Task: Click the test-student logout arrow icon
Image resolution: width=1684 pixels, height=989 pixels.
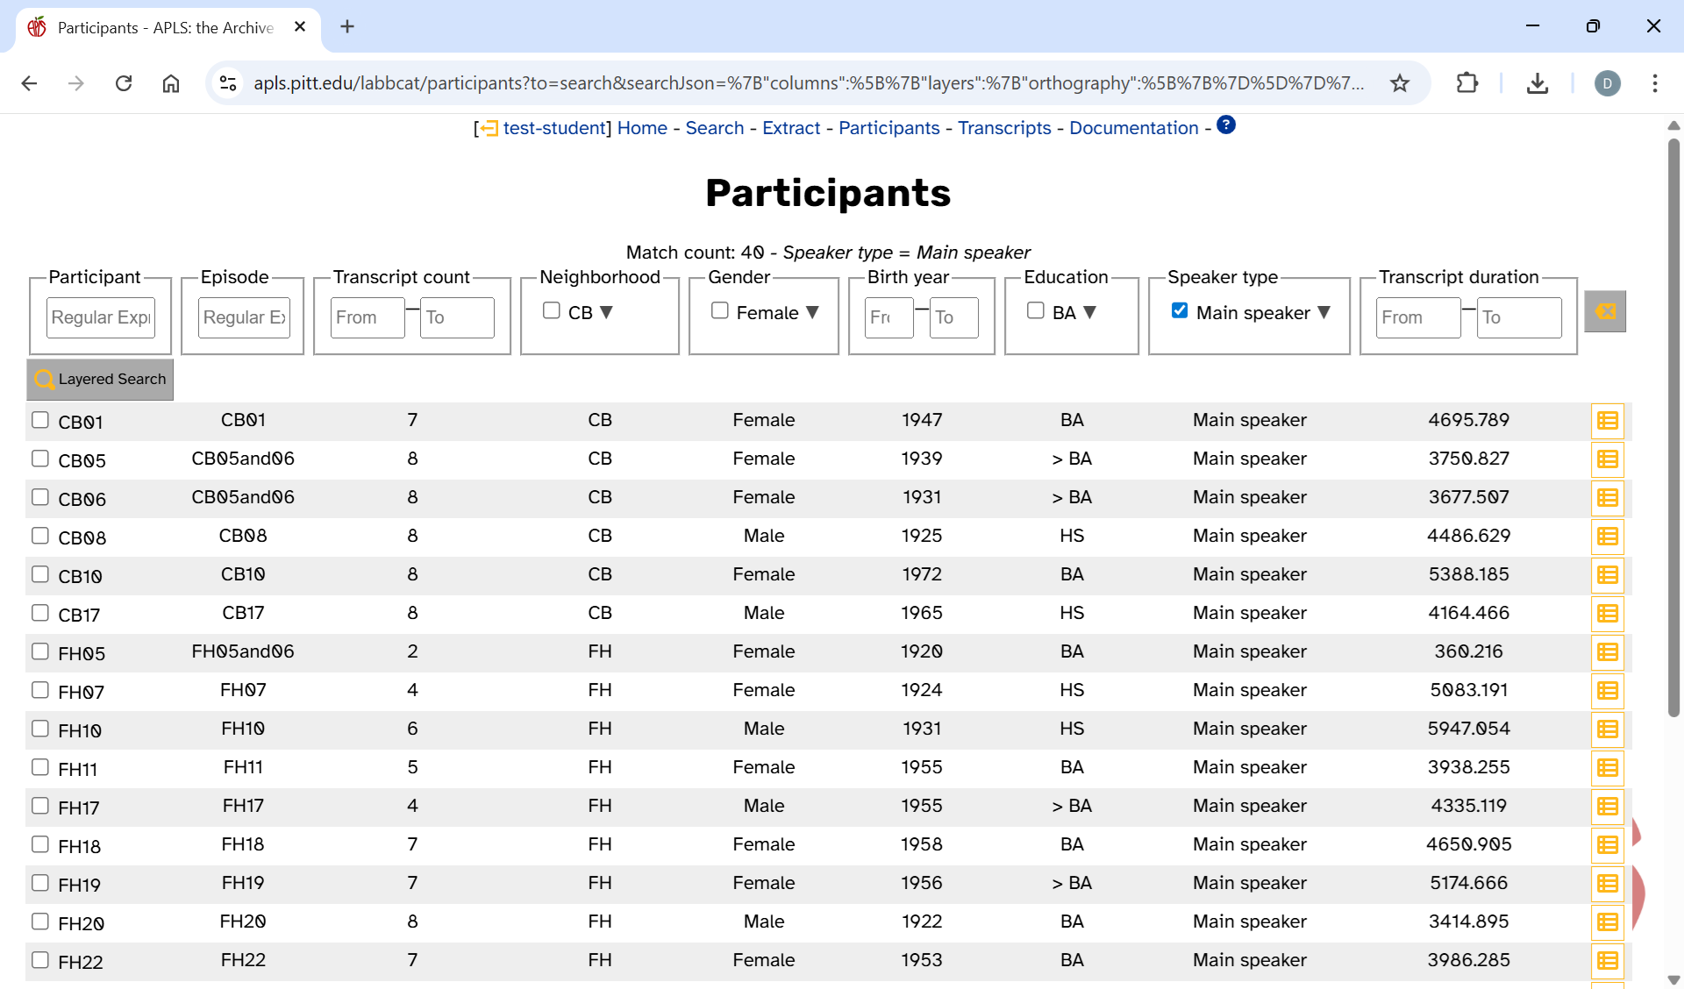Action: point(489,129)
